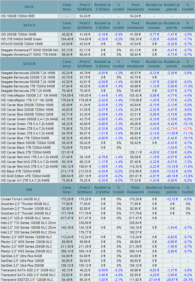
Task: Click the SATA II section header
Action: 29,25
